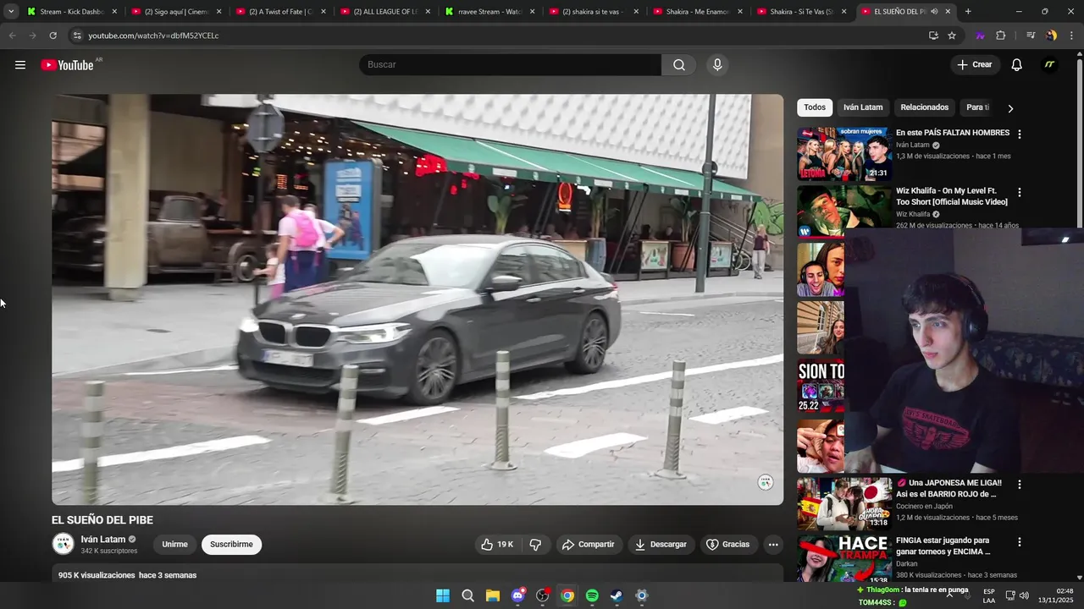Show hidden system tray icons chevron
This screenshot has height=609, width=1084.
pos(949,595)
